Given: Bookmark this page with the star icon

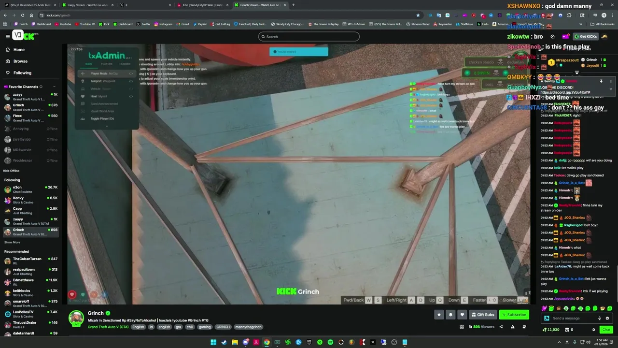Looking at the screenshot, I should [418, 15].
